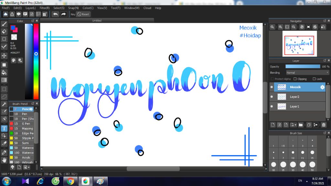Select the Text tool
Image resolution: width=331 pixels, height=186 pixels.
4,128
